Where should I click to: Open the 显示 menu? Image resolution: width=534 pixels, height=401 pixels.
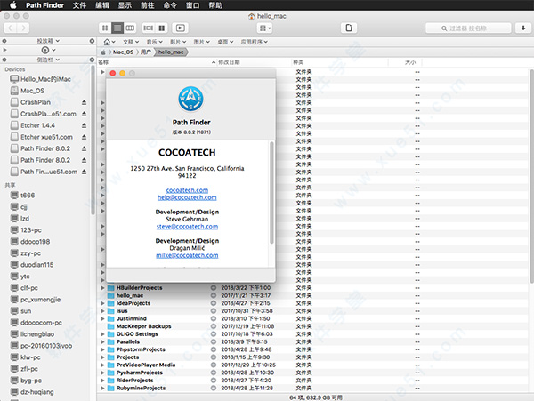(125, 5)
